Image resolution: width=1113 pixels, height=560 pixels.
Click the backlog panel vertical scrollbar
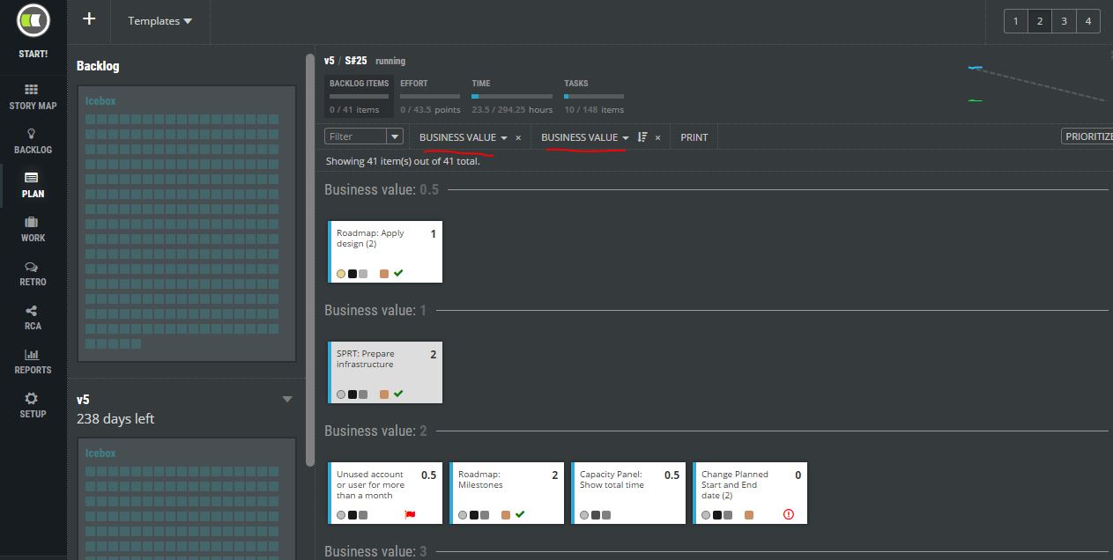coord(309,260)
